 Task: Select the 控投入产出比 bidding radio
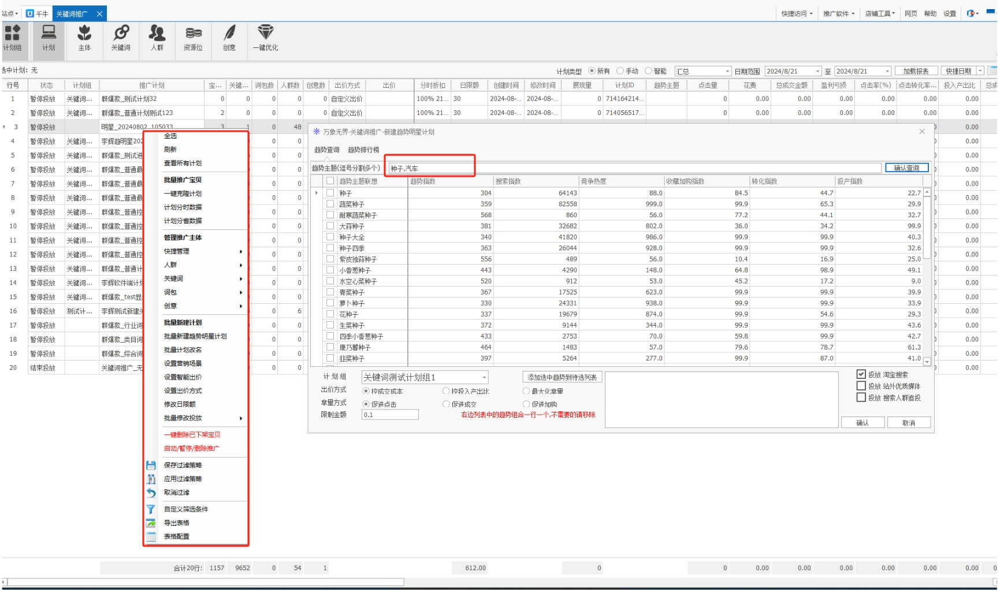coord(446,391)
